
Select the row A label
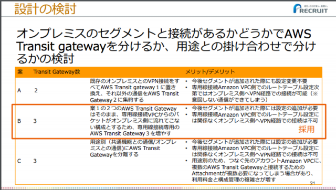click(x=19, y=90)
